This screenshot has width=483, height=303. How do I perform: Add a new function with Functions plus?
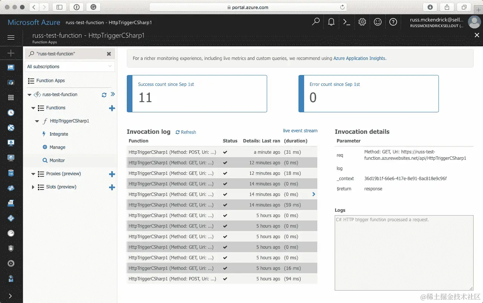pyautogui.click(x=112, y=108)
